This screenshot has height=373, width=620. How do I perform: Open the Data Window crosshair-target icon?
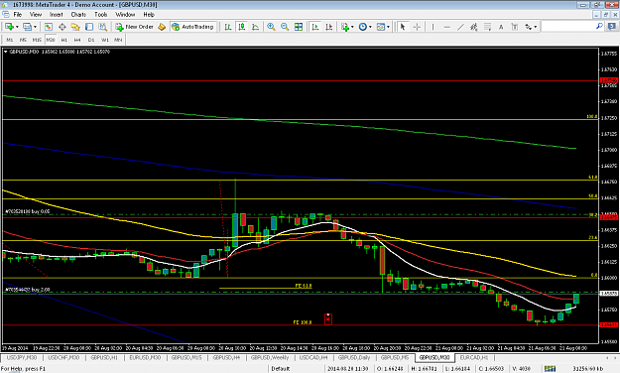coord(62,27)
